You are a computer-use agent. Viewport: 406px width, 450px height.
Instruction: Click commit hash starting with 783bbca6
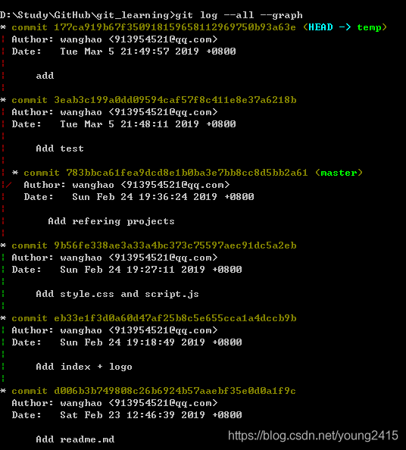[x=187, y=173]
